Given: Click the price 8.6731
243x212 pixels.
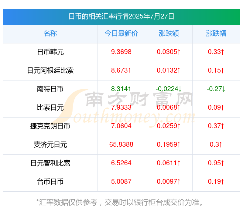Looking at the screenshot, I should (121, 70).
